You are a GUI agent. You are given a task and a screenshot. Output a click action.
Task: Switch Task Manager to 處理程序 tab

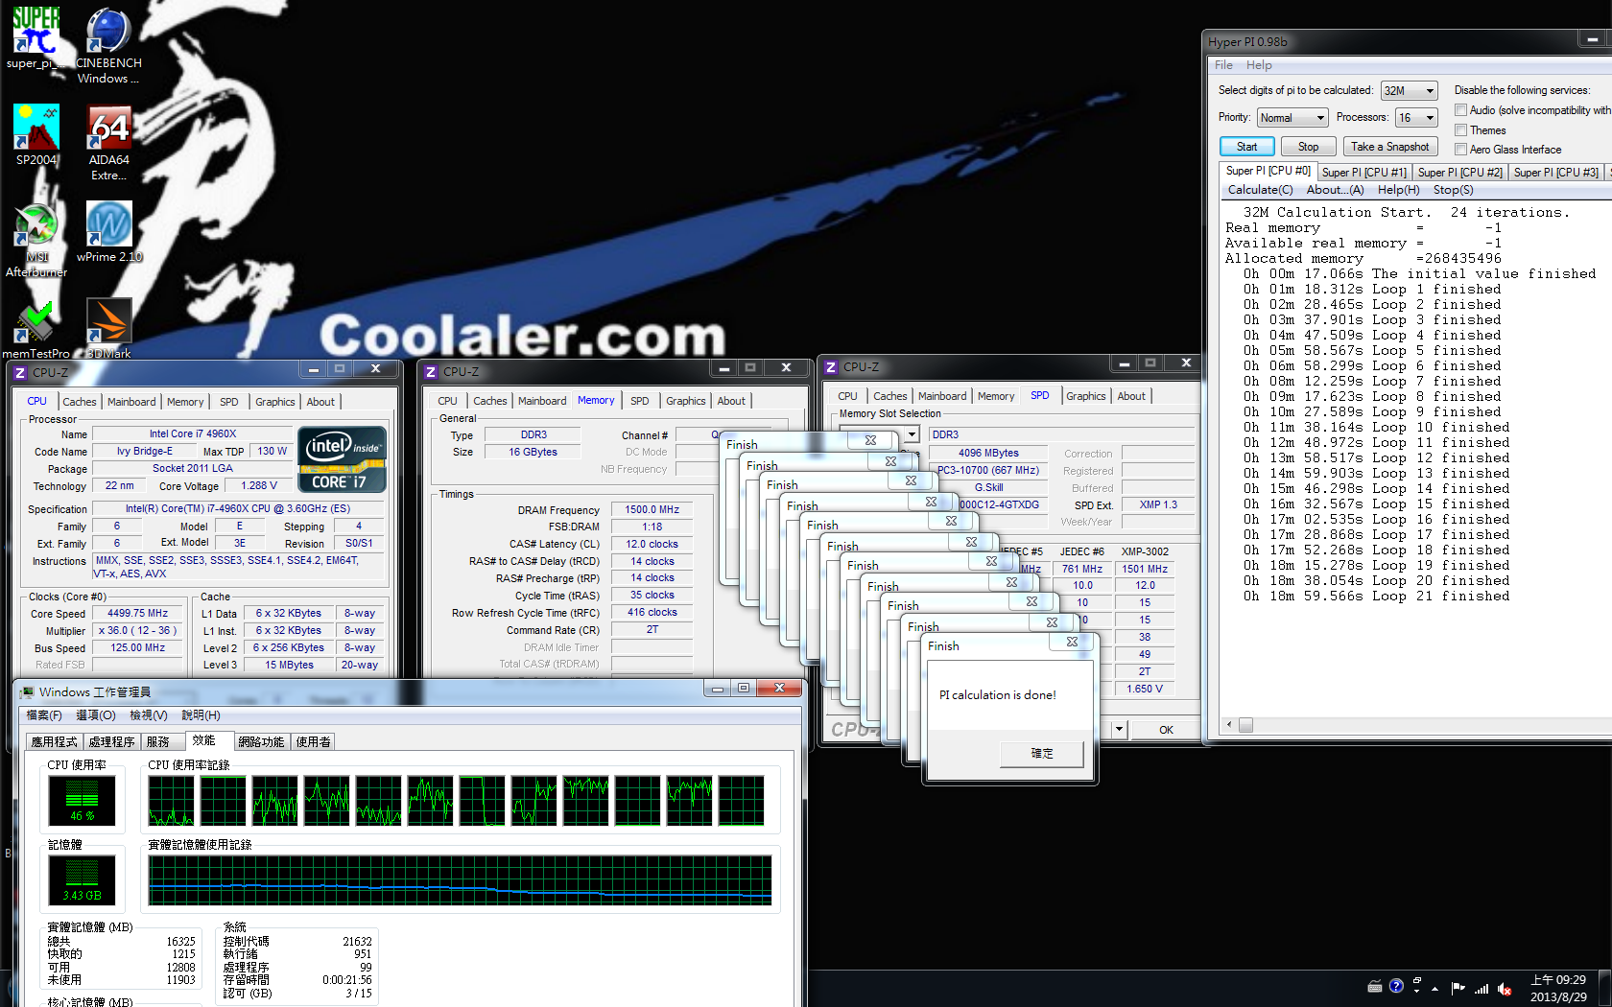tap(111, 742)
